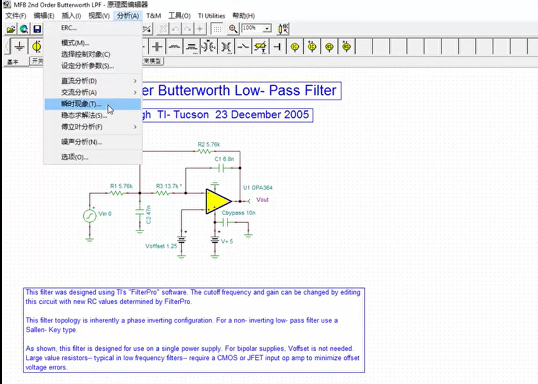Open the 帮助(H) menu
538x384 pixels.
[x=243, y=16]
